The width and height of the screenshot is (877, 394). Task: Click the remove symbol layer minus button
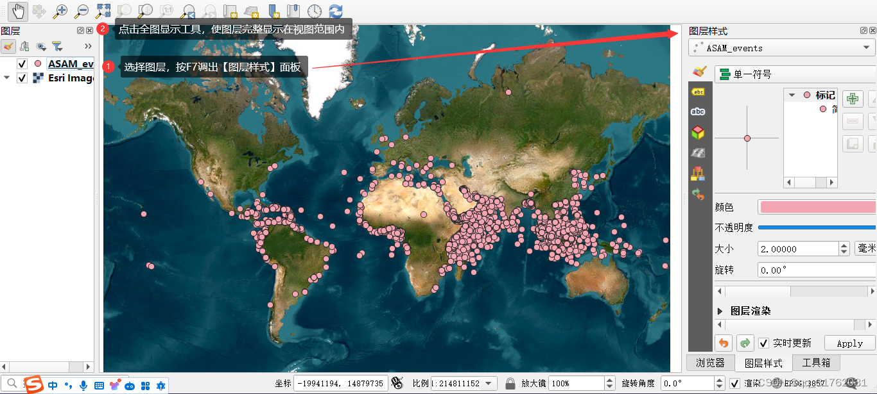pos(853,121)
